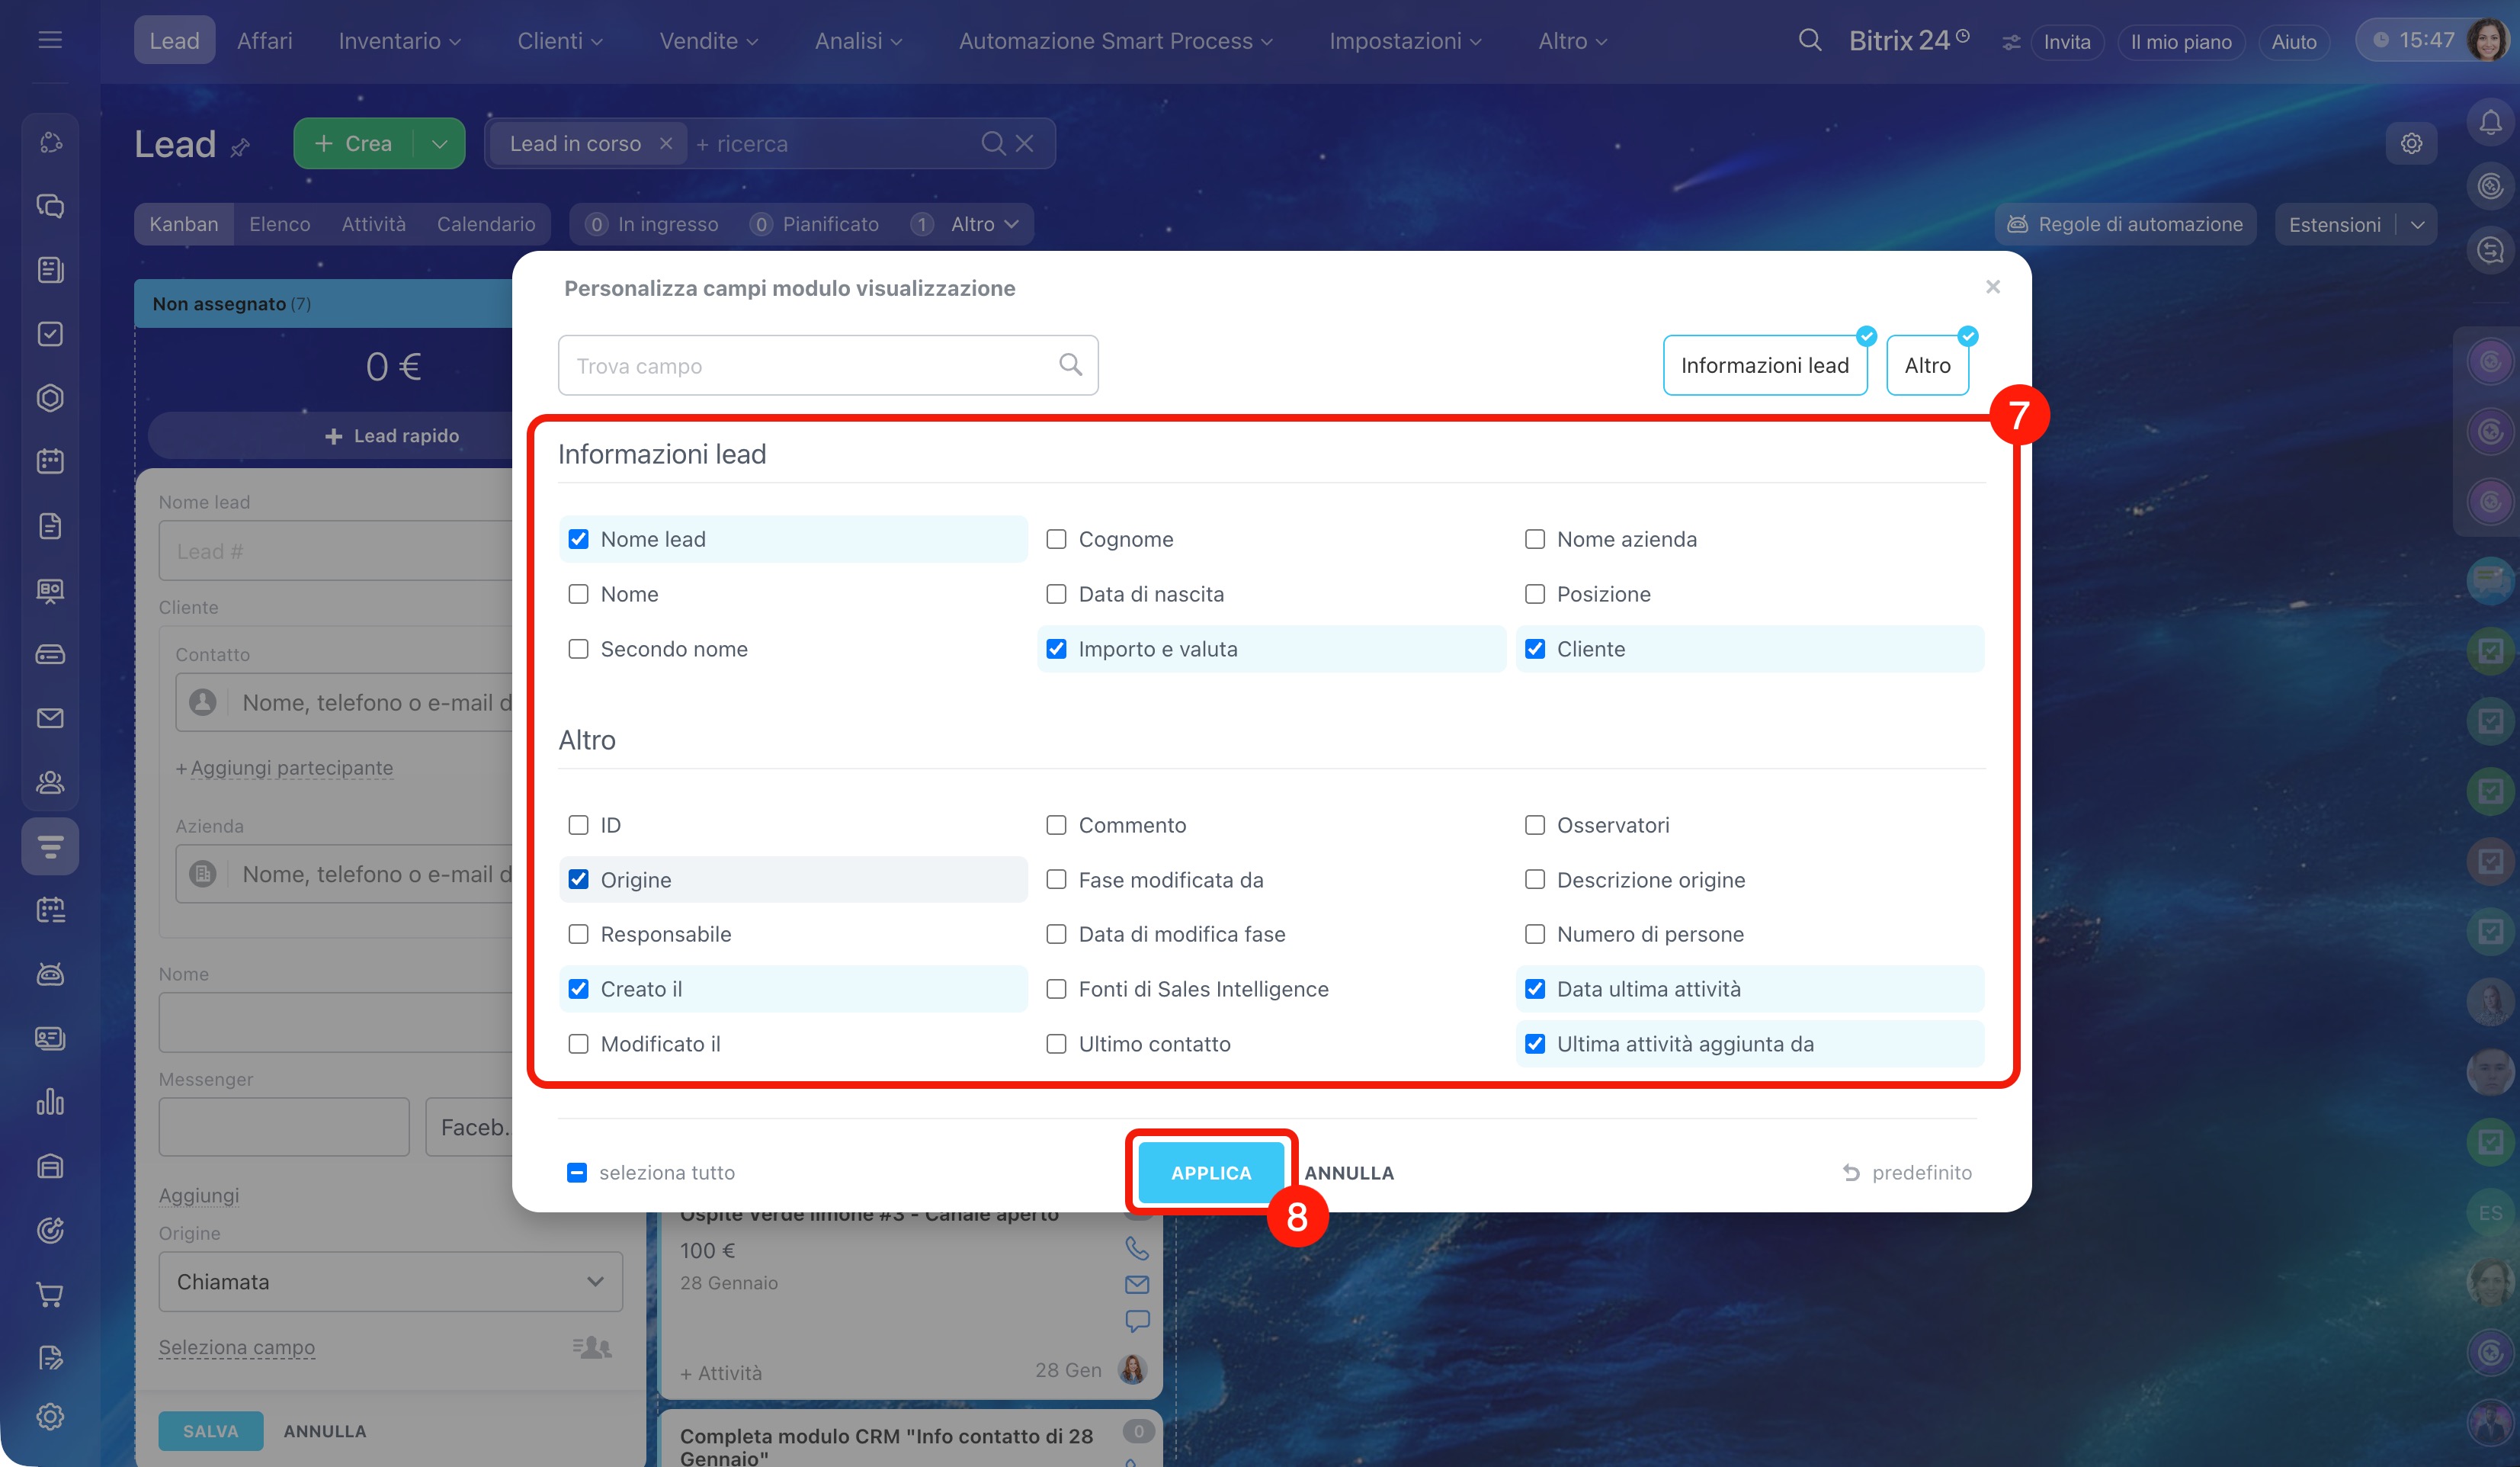Enable the Cognome checkbox
The width and height of the screenshot is (2520, 1467).
[x=1056, y=539]
